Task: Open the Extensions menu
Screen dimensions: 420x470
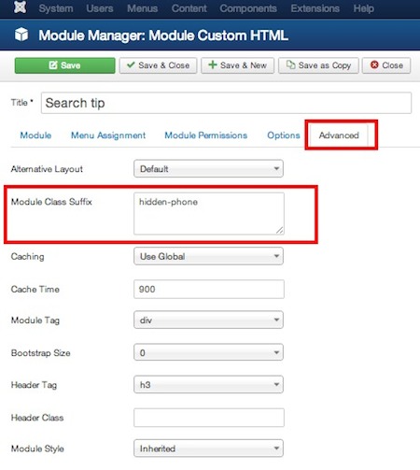Action: (315, 8)
